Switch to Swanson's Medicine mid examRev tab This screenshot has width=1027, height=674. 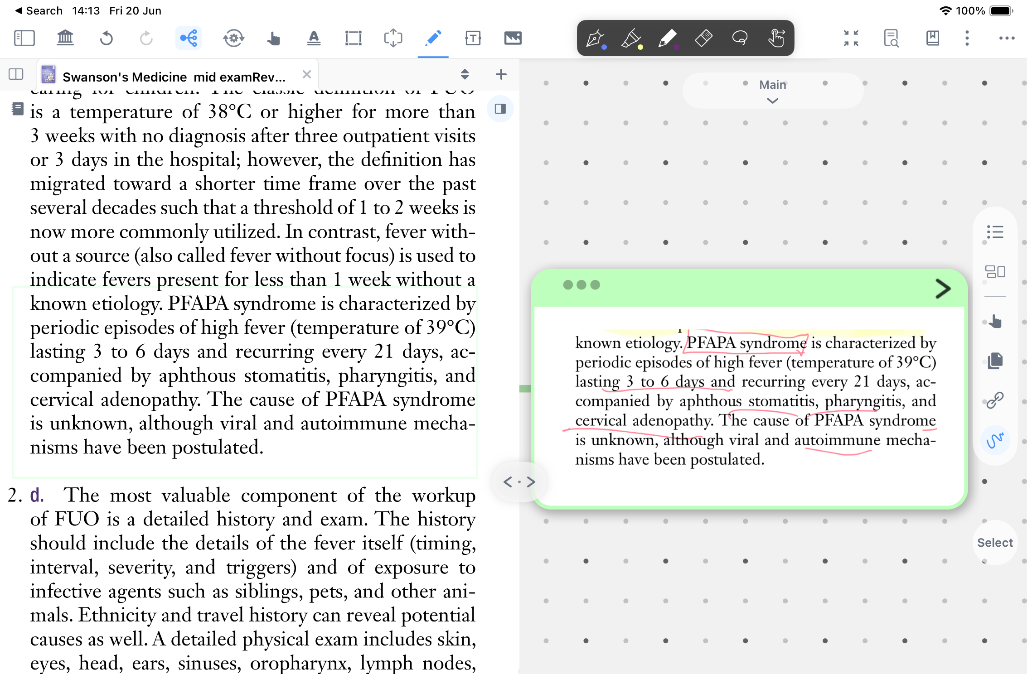pyautogui.click(x=174, y=77)
